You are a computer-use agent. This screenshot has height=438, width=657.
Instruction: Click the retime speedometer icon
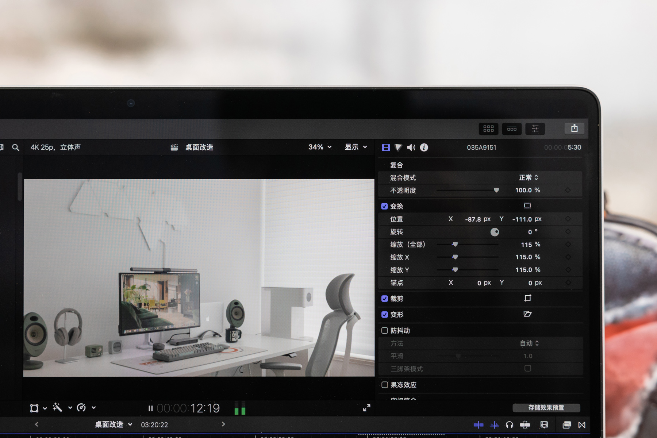[81, 408]
